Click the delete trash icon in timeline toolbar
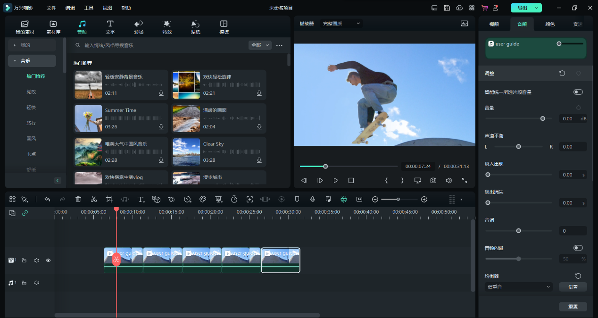598x318 pixels. tap(78, 200)
